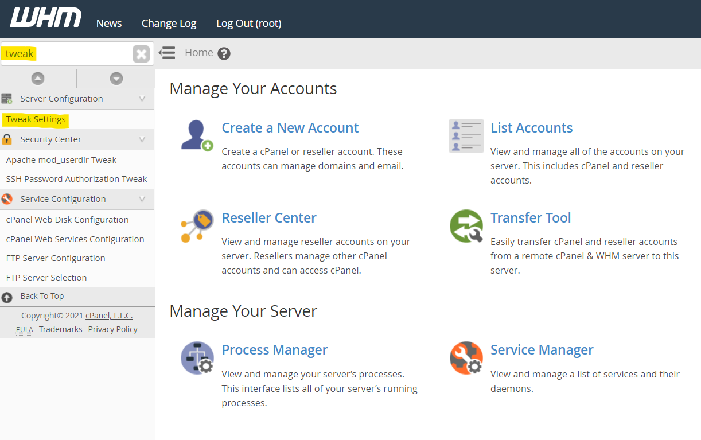Click the Security Center heading

pos(50,139)
